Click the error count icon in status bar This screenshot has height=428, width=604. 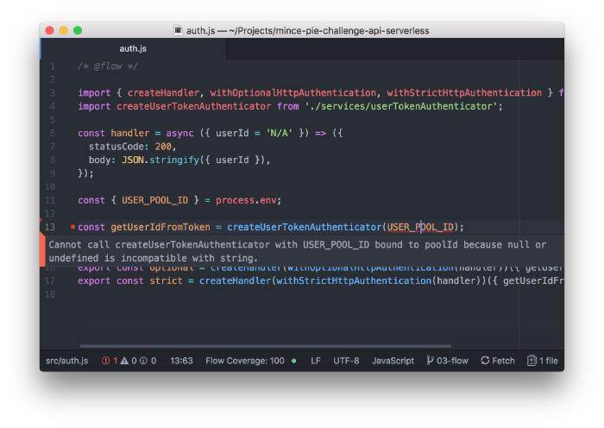105,361
